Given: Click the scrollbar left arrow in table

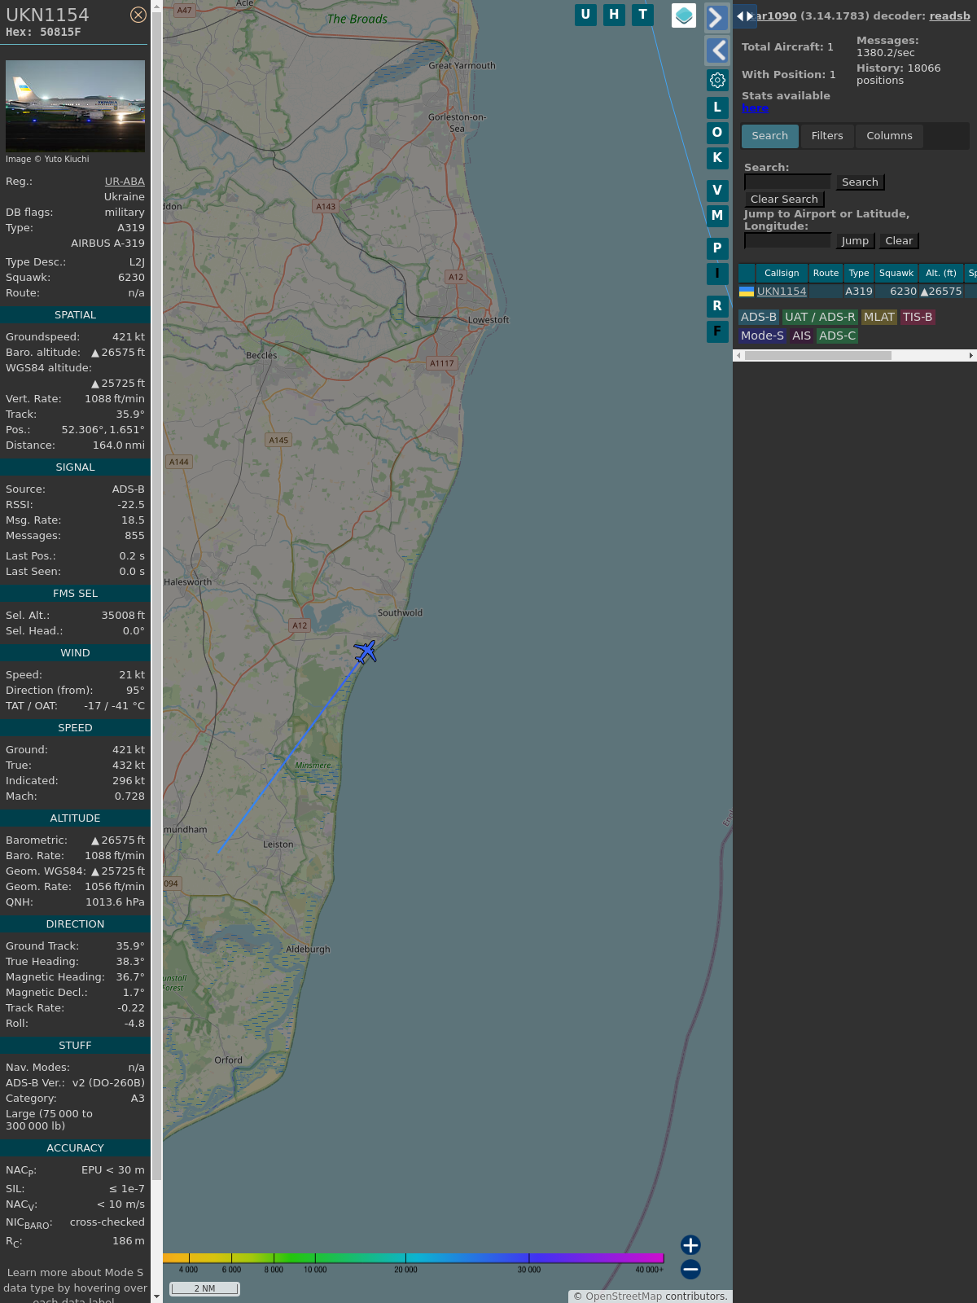Looking at the screenshot, I should coord(738,356).
